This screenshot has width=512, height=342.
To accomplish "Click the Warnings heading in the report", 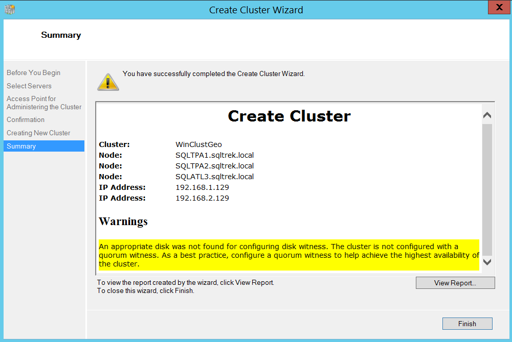I will click(123, 222).
